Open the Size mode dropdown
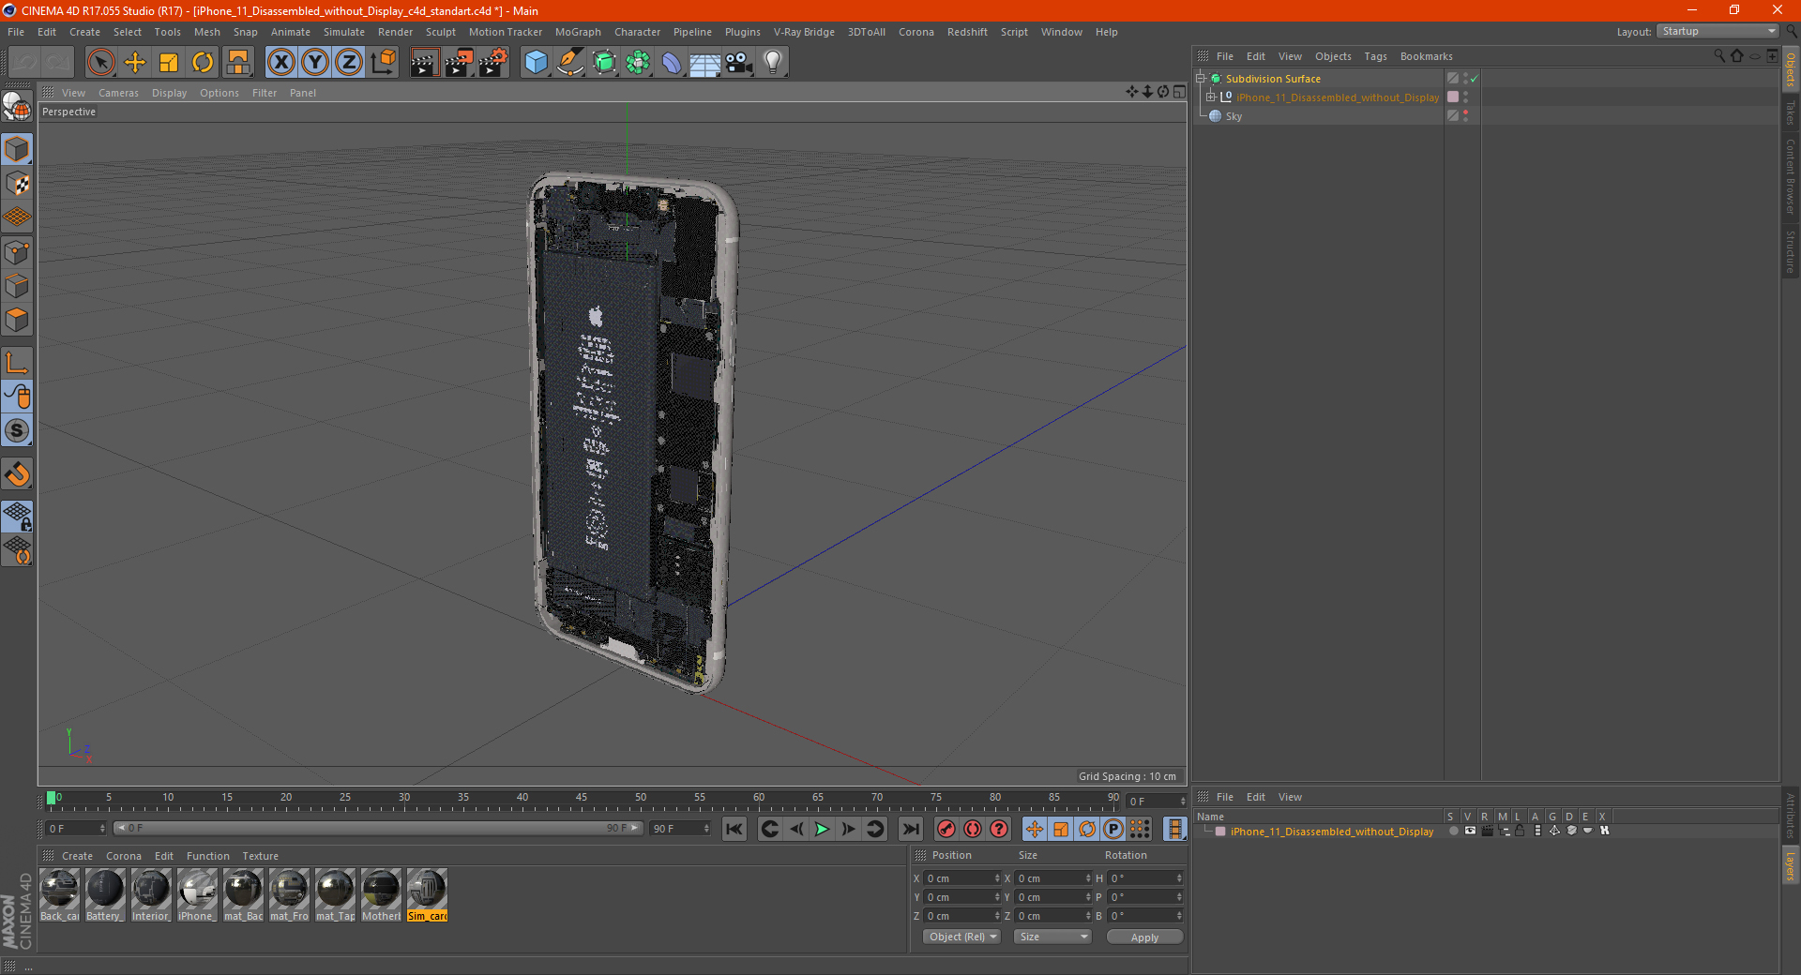Image resolution: width=1801 pixels, height=975 pixels. click(1053, 937)
